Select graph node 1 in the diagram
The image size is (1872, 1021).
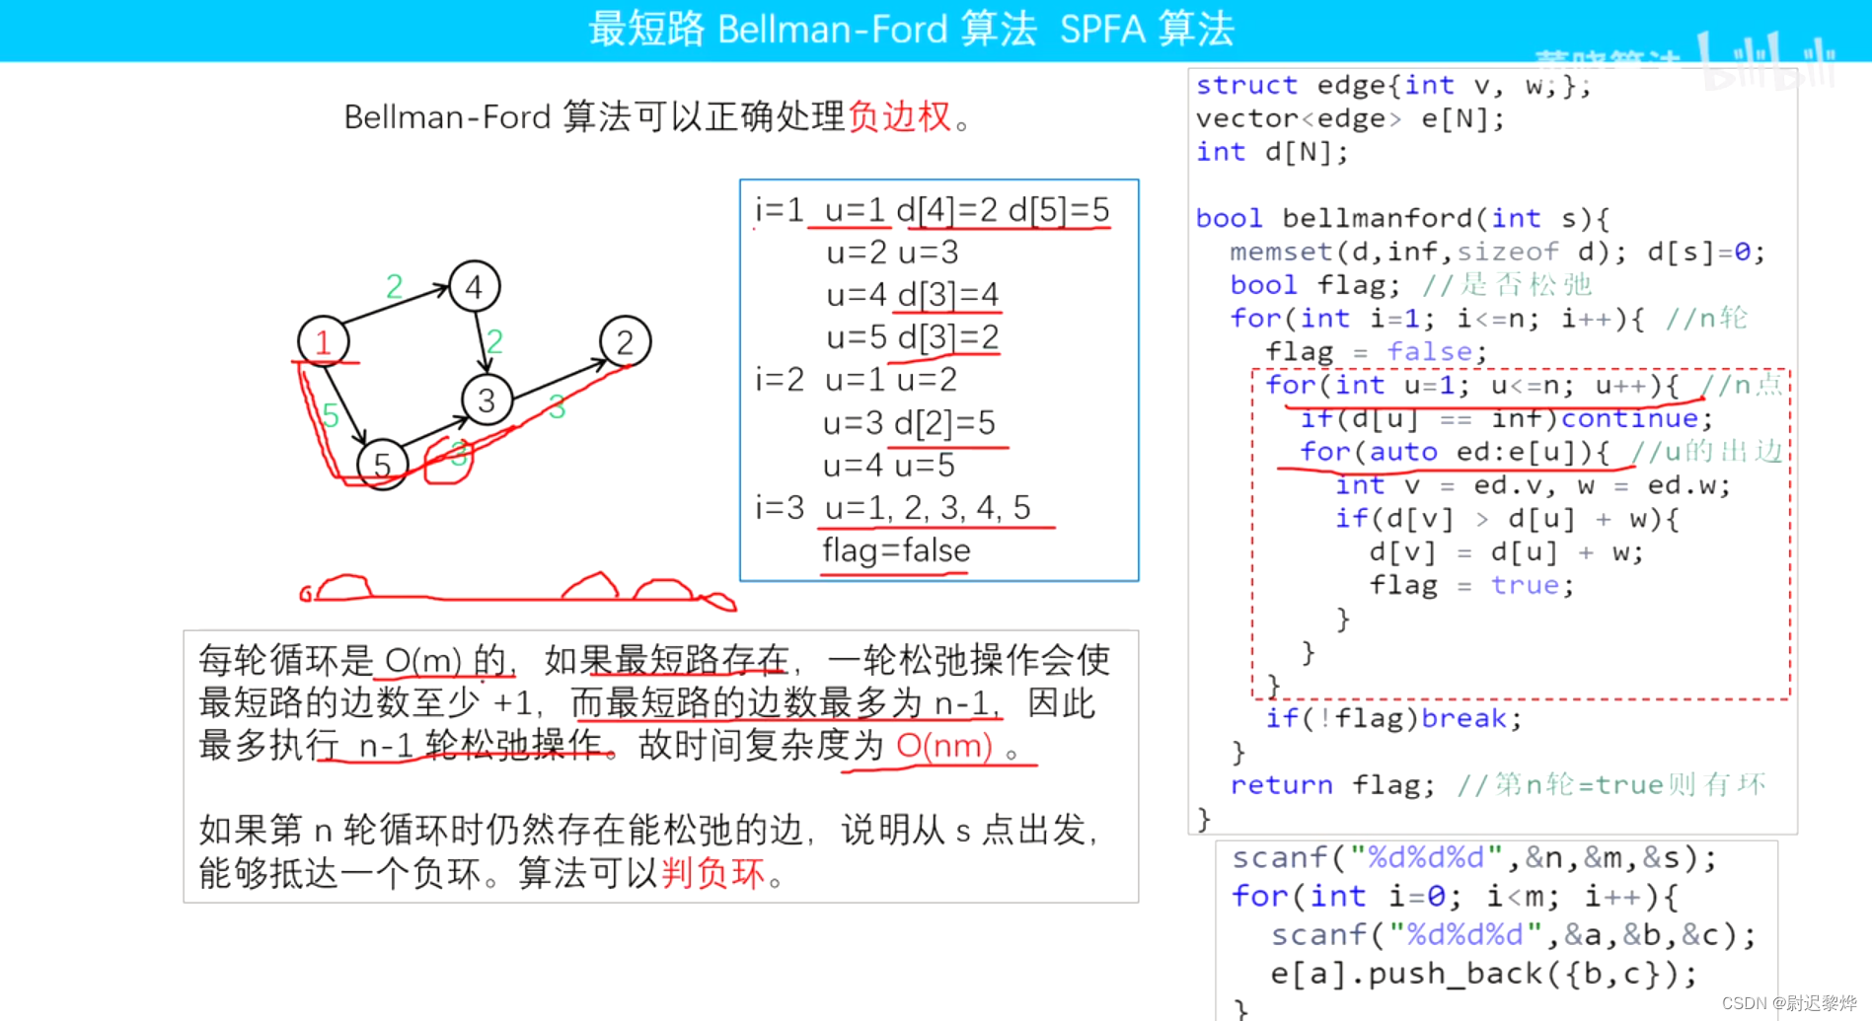coord(323,341)
